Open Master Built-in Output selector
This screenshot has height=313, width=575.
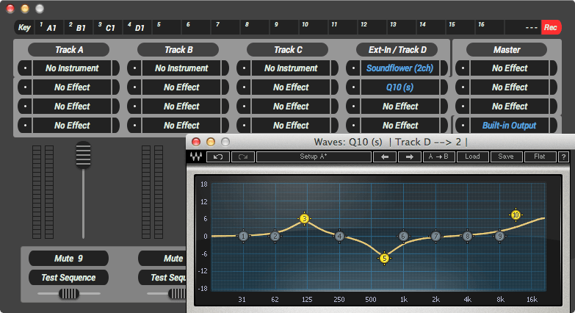pos(510,126)
